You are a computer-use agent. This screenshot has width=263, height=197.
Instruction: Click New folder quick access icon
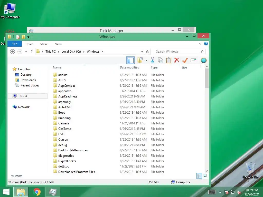point(23,37)
